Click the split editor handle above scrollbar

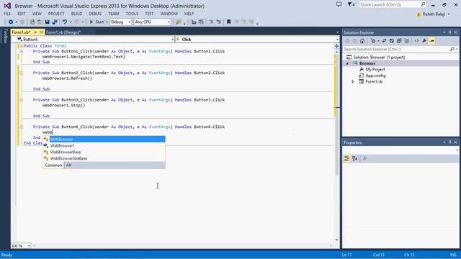336,46
